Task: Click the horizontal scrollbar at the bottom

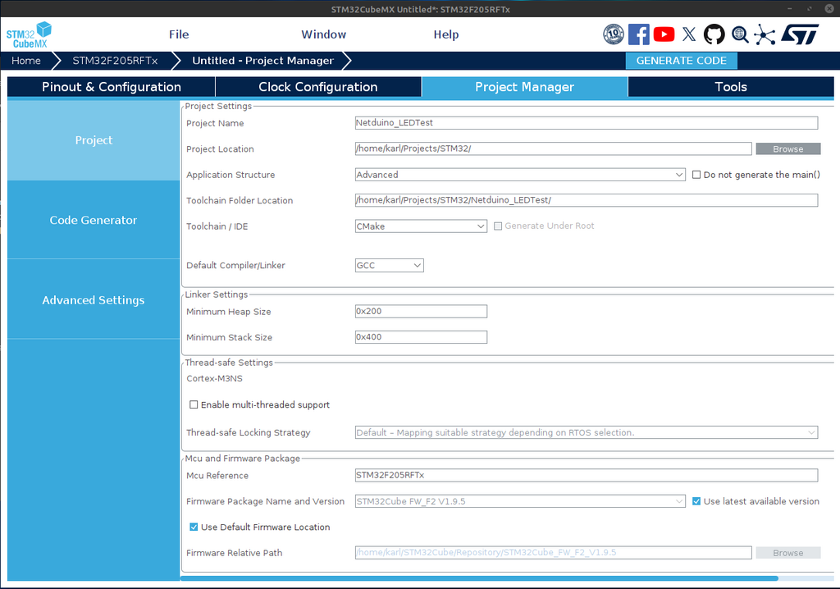Action: coord(479,578)
